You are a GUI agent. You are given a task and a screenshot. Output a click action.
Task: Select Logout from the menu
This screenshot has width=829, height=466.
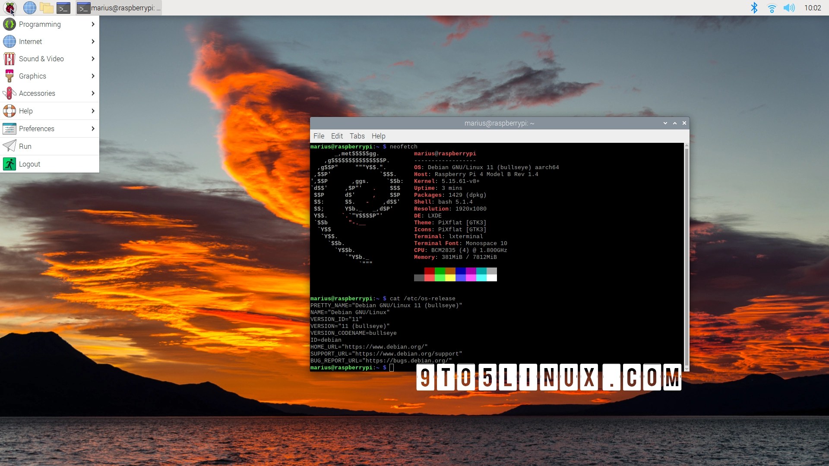[30, 164]
